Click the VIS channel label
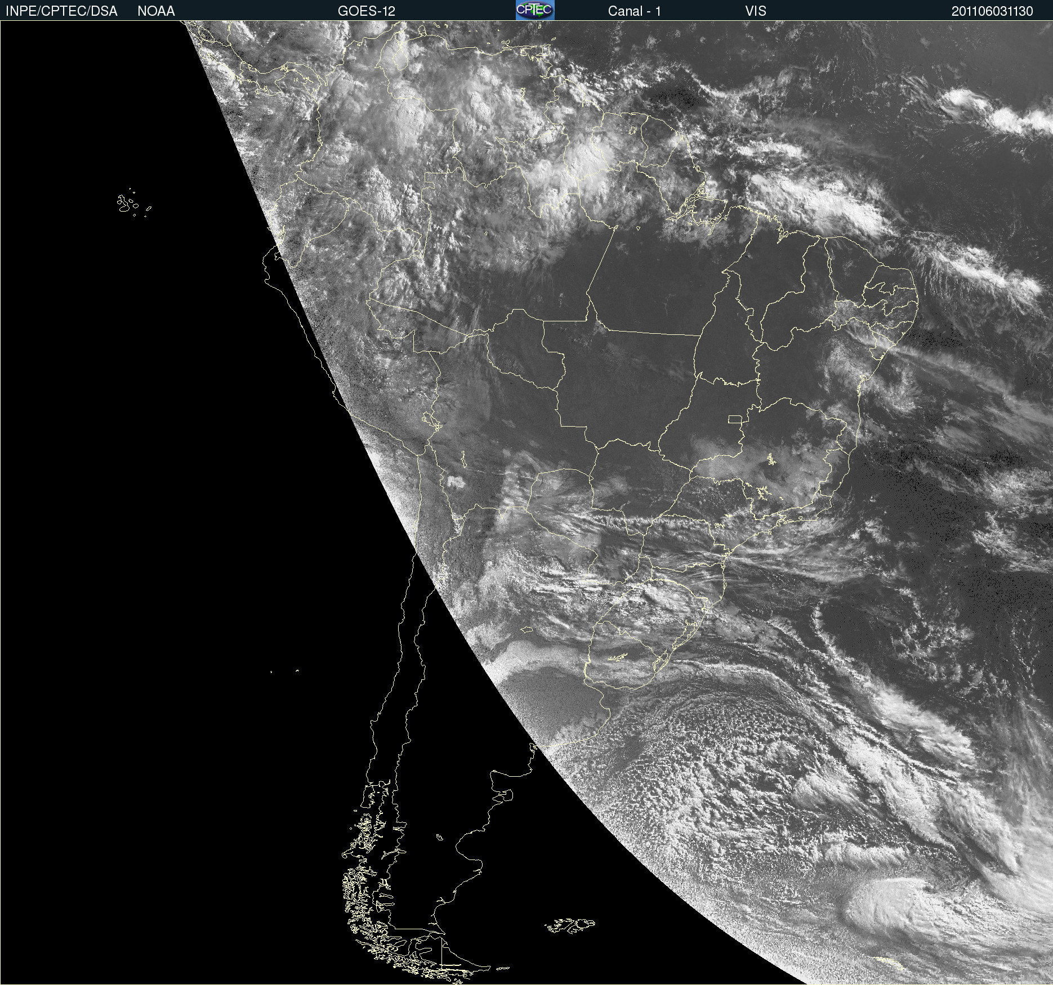Viewport: 1053px width, 985px height. tap(756, 11)
